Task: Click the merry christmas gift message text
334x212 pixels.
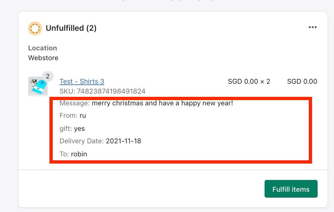Action: [x=162, y=103]
